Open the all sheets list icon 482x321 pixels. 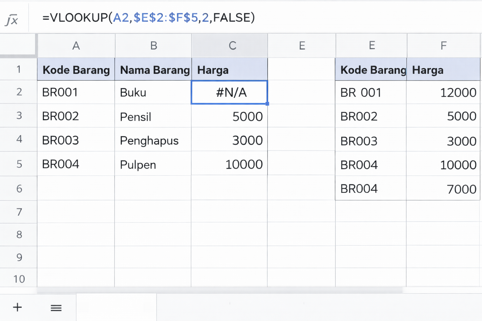56,308
